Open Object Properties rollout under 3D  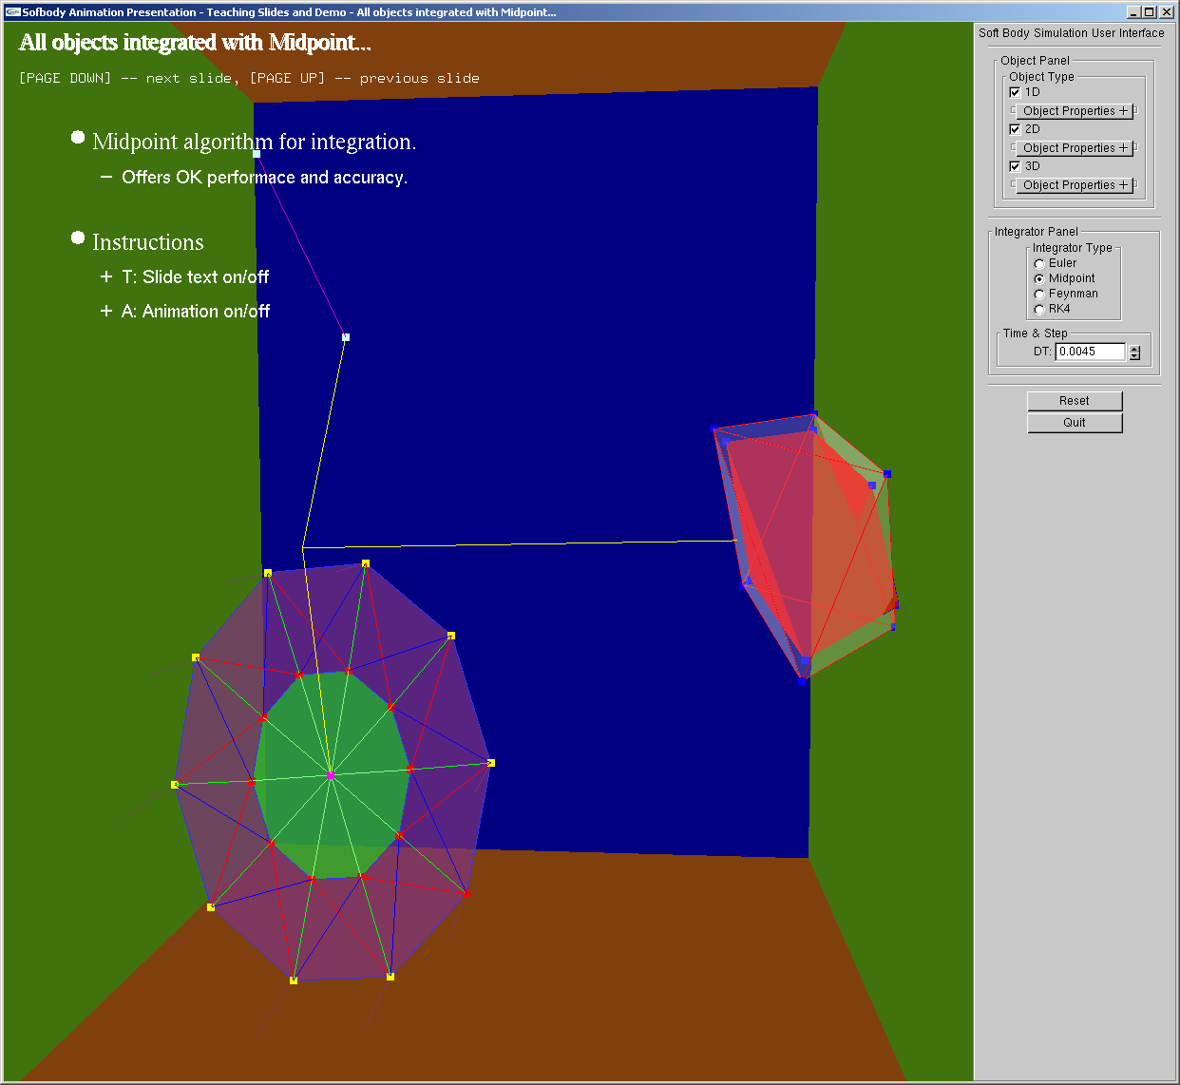(1074, 185)
